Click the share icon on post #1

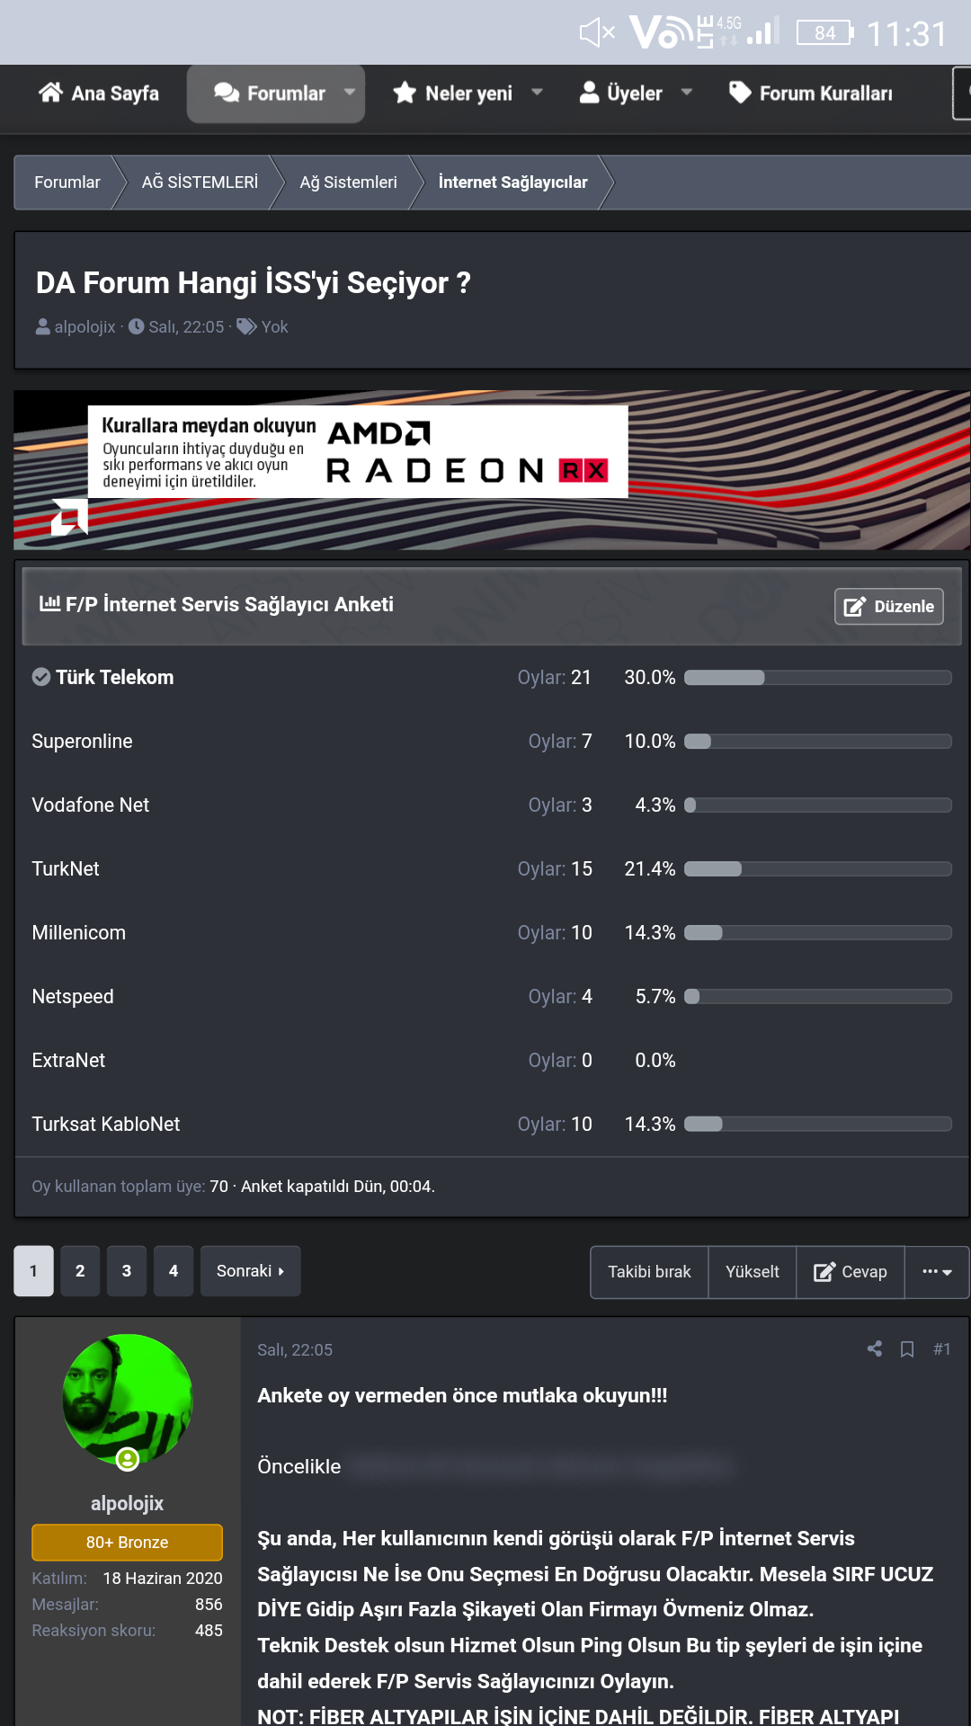[875, 1348]
